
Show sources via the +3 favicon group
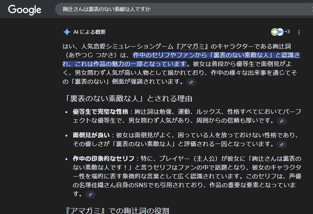[280, 32]
